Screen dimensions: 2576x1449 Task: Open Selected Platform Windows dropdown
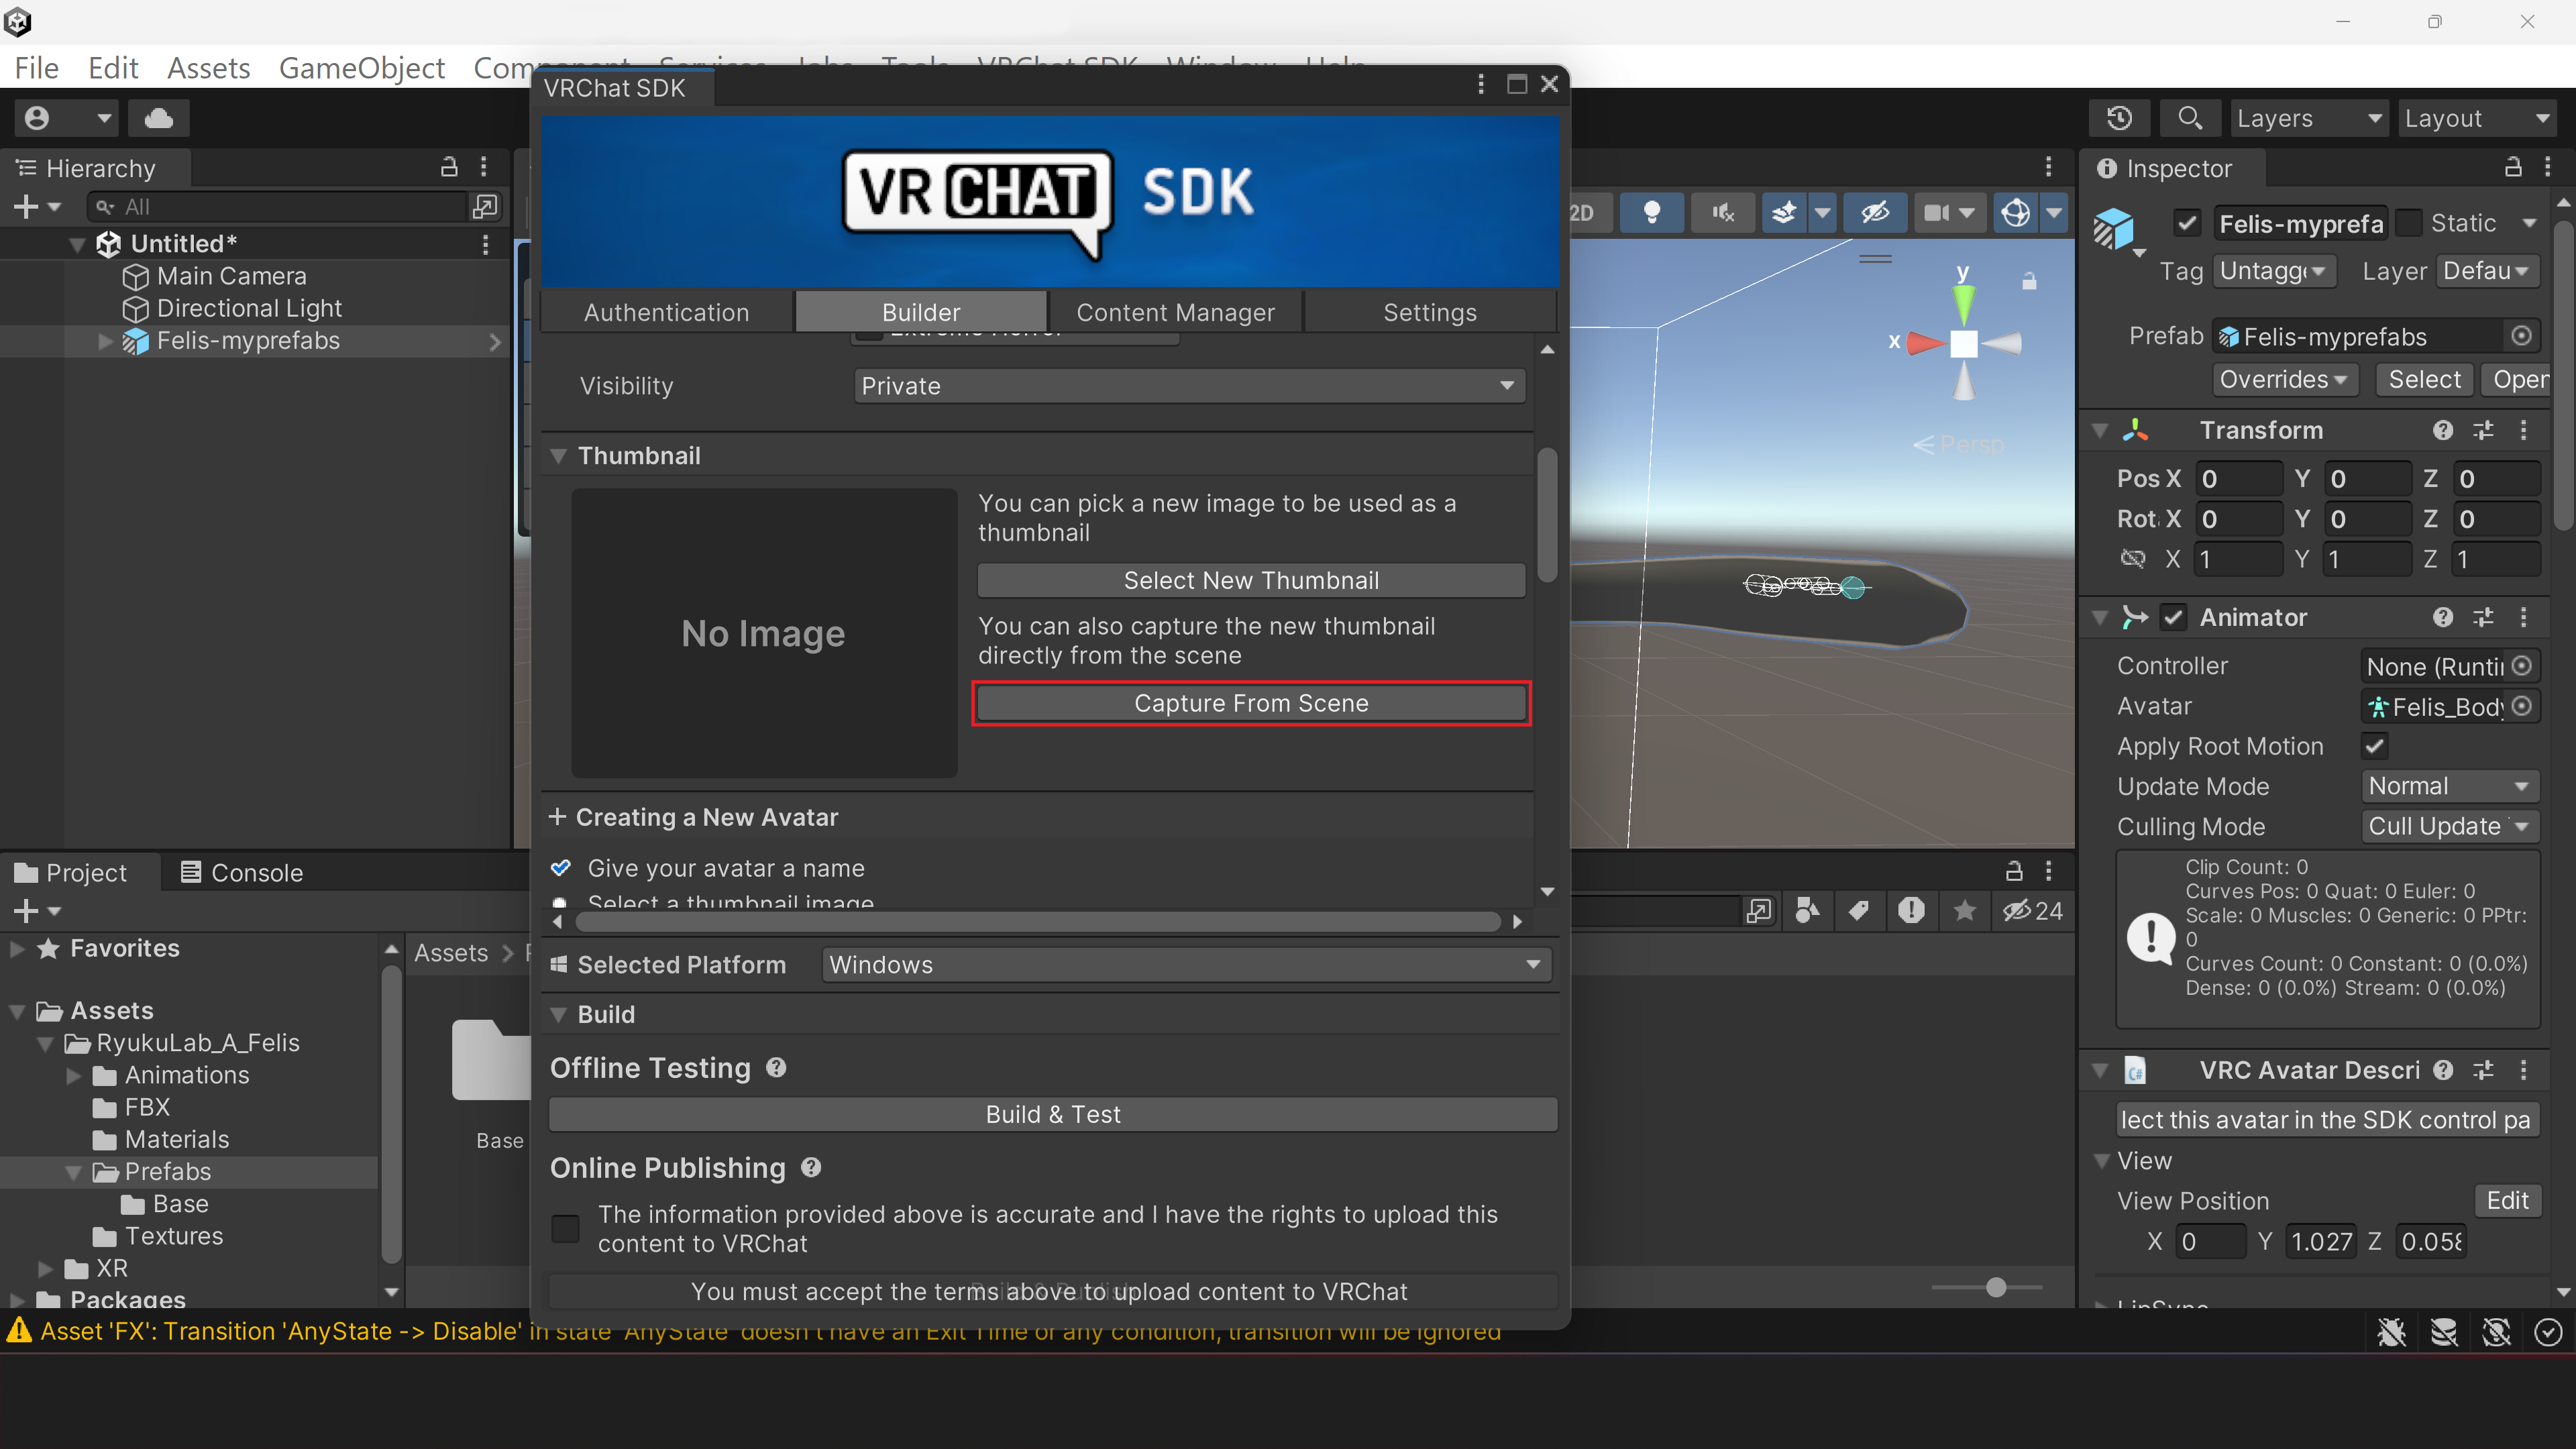point(1186,965)
